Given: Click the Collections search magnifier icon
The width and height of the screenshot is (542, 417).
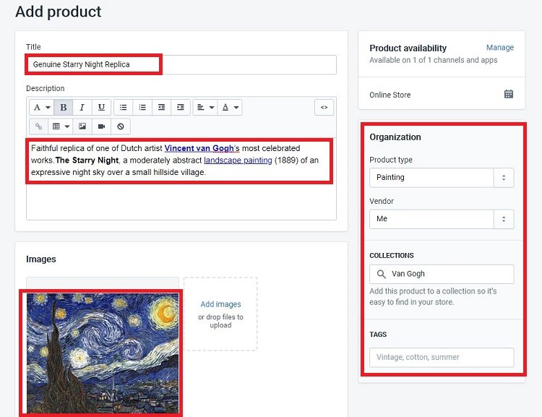Looking at the screenshot, I should [382, 274].
